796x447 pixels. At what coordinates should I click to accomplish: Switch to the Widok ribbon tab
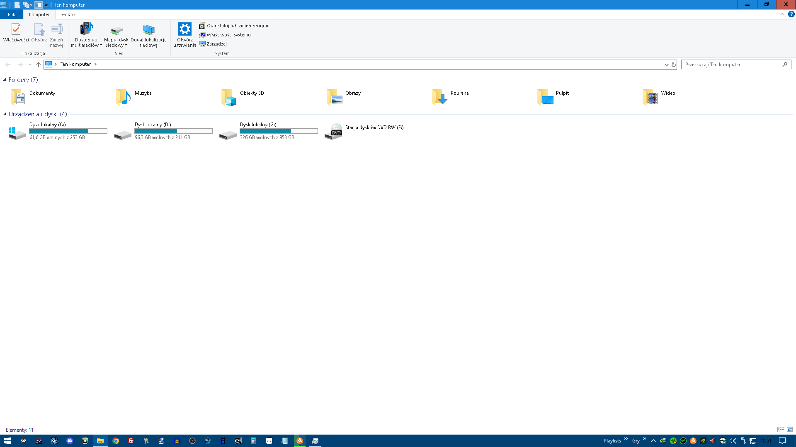[68, 14]
